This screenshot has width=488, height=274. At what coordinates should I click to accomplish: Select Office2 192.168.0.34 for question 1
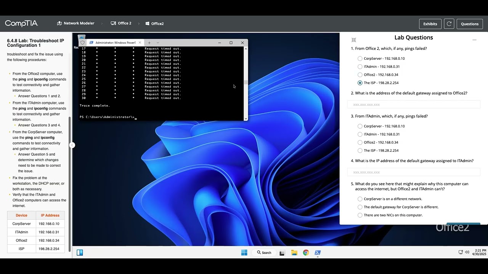pyautogui.click(x=360, y=75)
